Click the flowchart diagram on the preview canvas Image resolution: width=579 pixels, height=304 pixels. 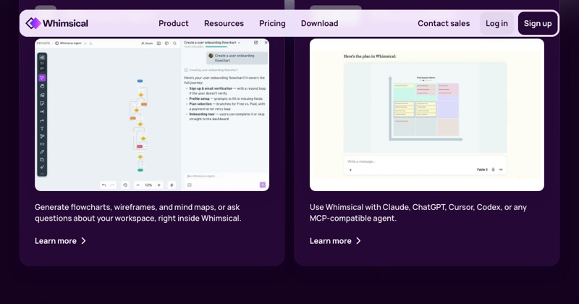[x=140, y=125]
